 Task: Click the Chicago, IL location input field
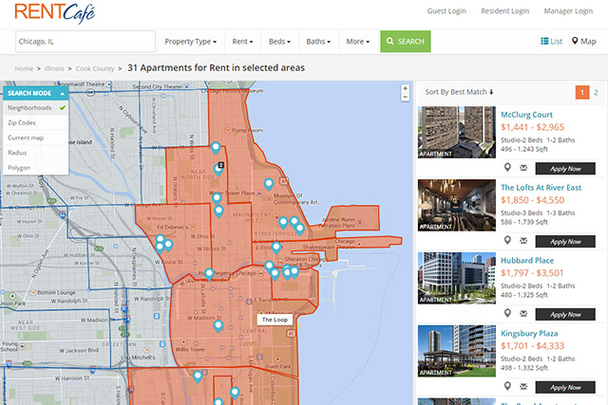click(85, 42)
